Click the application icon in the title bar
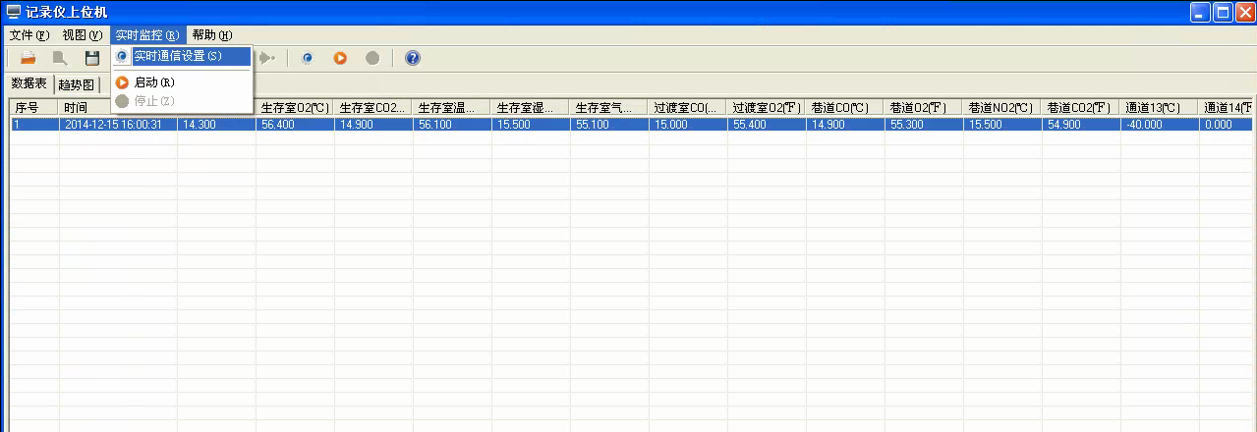This screenshot has width=1257, height=432. (14, 12)
